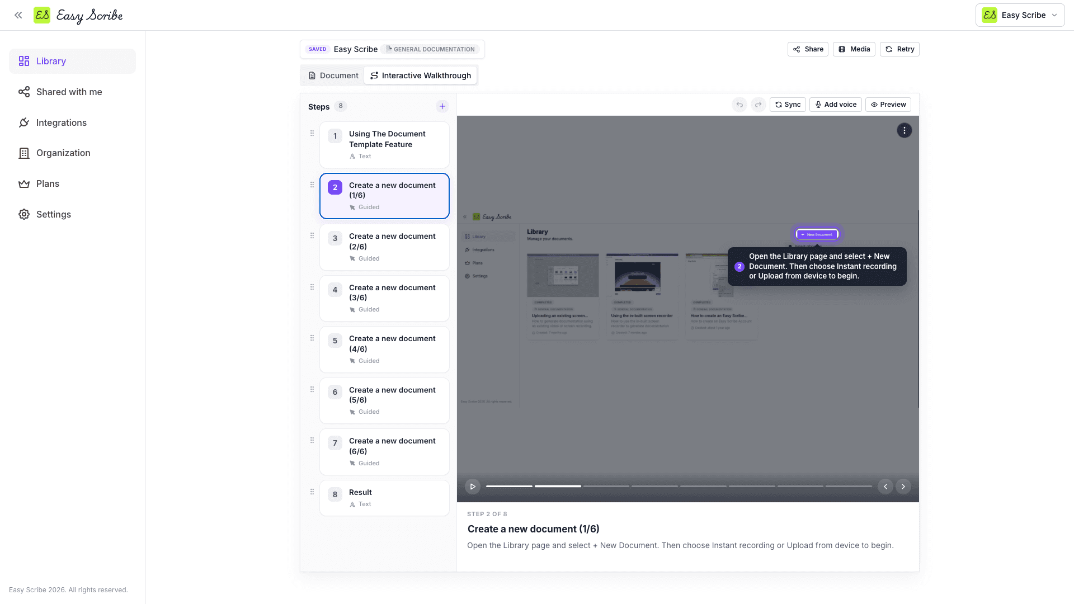This screenshot has height=604, width=1074.
Task: Click the undo arrow icon
Action: click(739, 105)
